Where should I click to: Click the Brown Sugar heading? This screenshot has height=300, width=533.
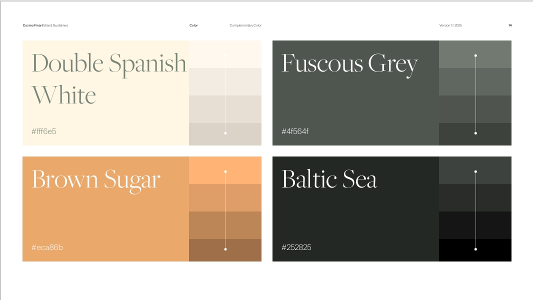point(96,179)
